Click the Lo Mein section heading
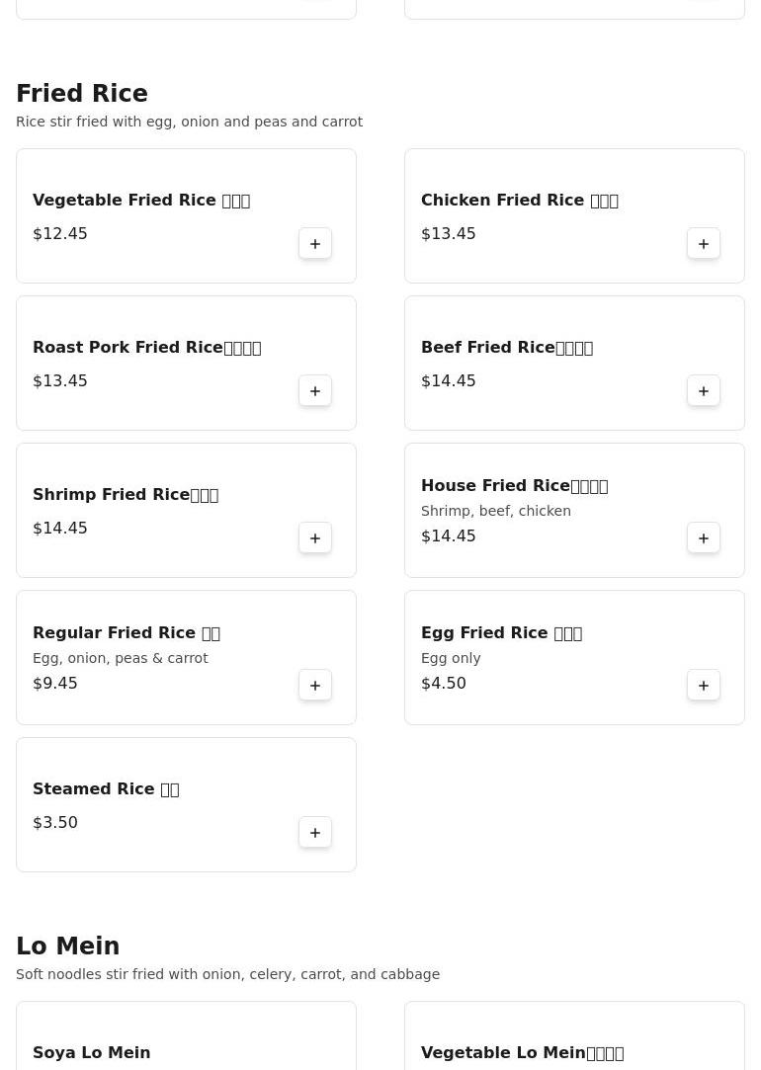The image size is (761, 1070). 68,947
